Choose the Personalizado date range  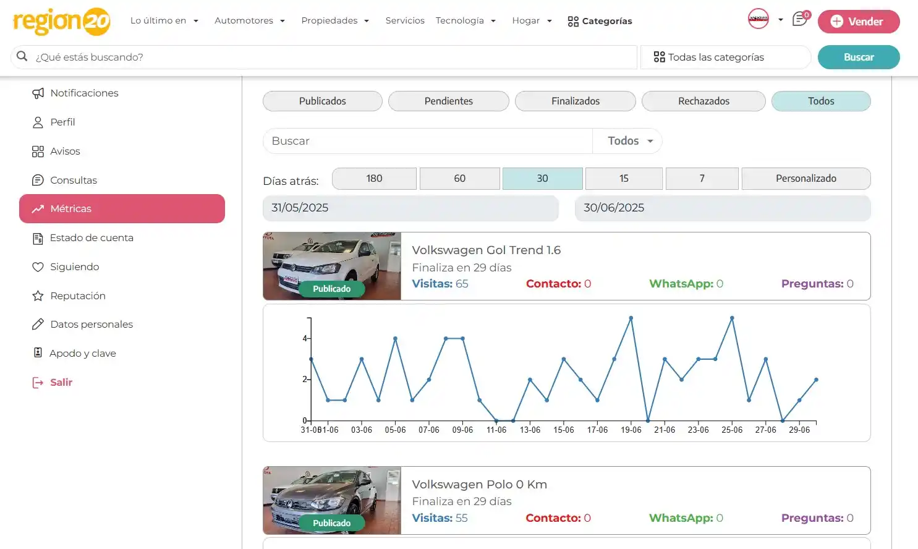805,179
